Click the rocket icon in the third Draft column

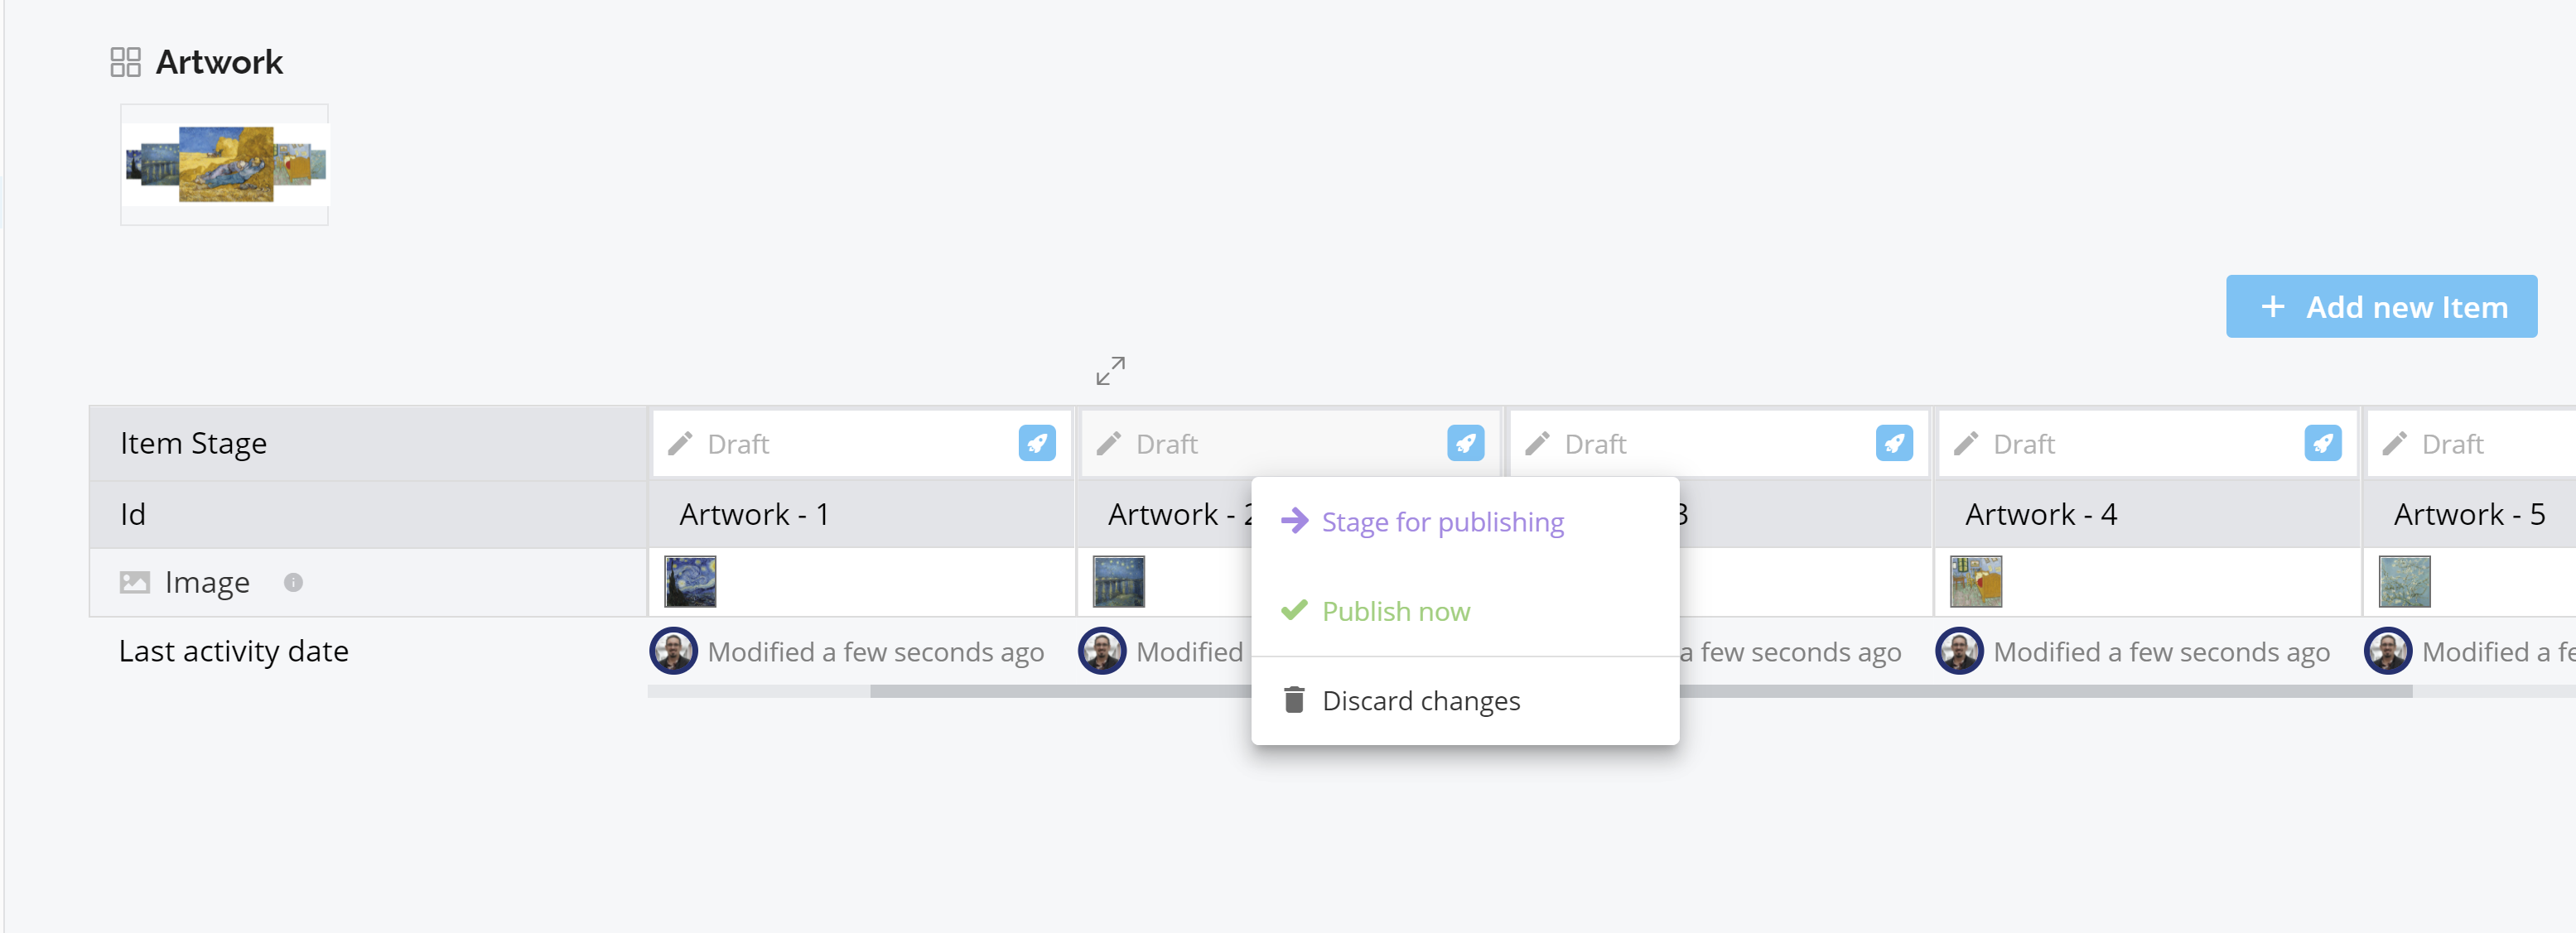[1893, 443]
